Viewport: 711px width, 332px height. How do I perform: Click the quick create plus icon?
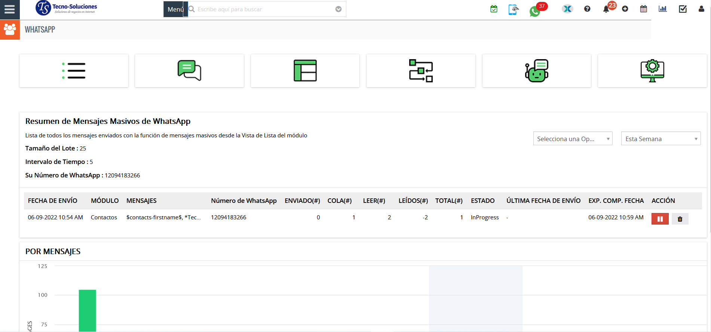coord(625,9)
